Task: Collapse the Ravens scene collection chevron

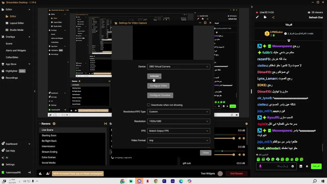Action: (x=40, y=124)
